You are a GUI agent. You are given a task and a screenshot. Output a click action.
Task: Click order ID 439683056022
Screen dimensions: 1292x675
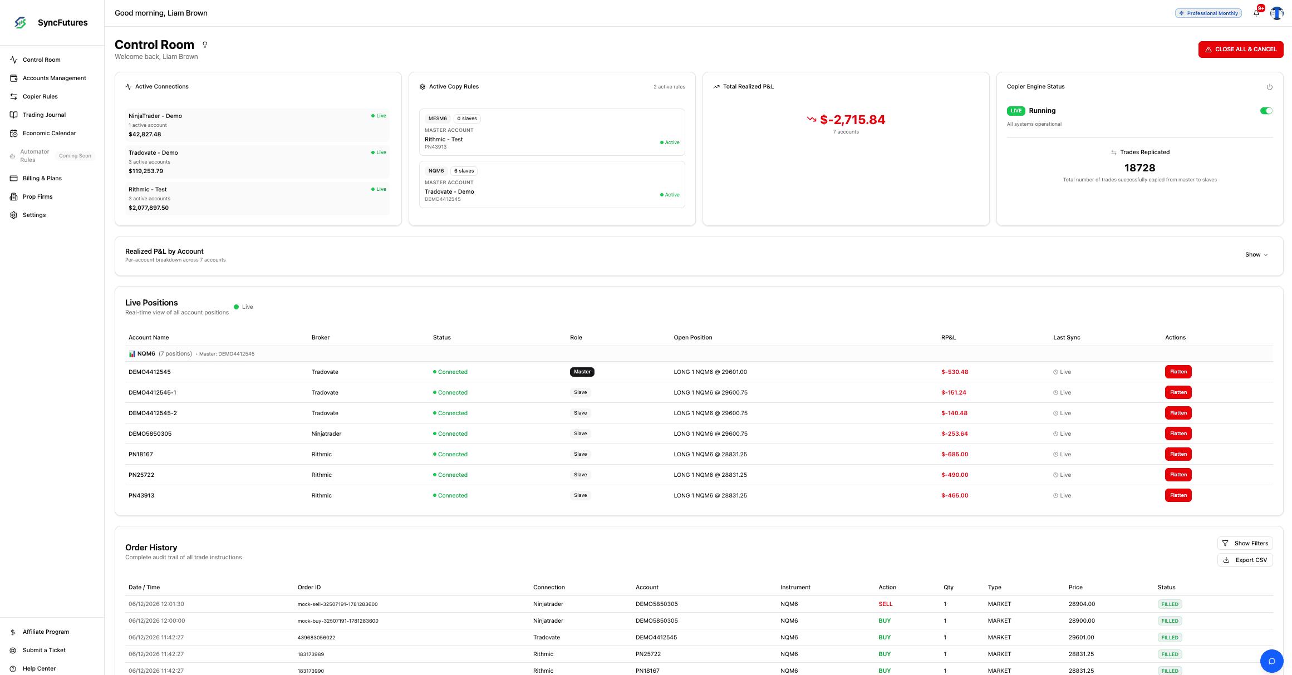pos(316,637)
